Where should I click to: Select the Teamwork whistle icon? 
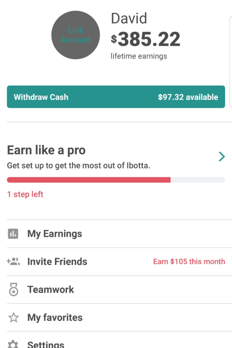click(13, 289)
